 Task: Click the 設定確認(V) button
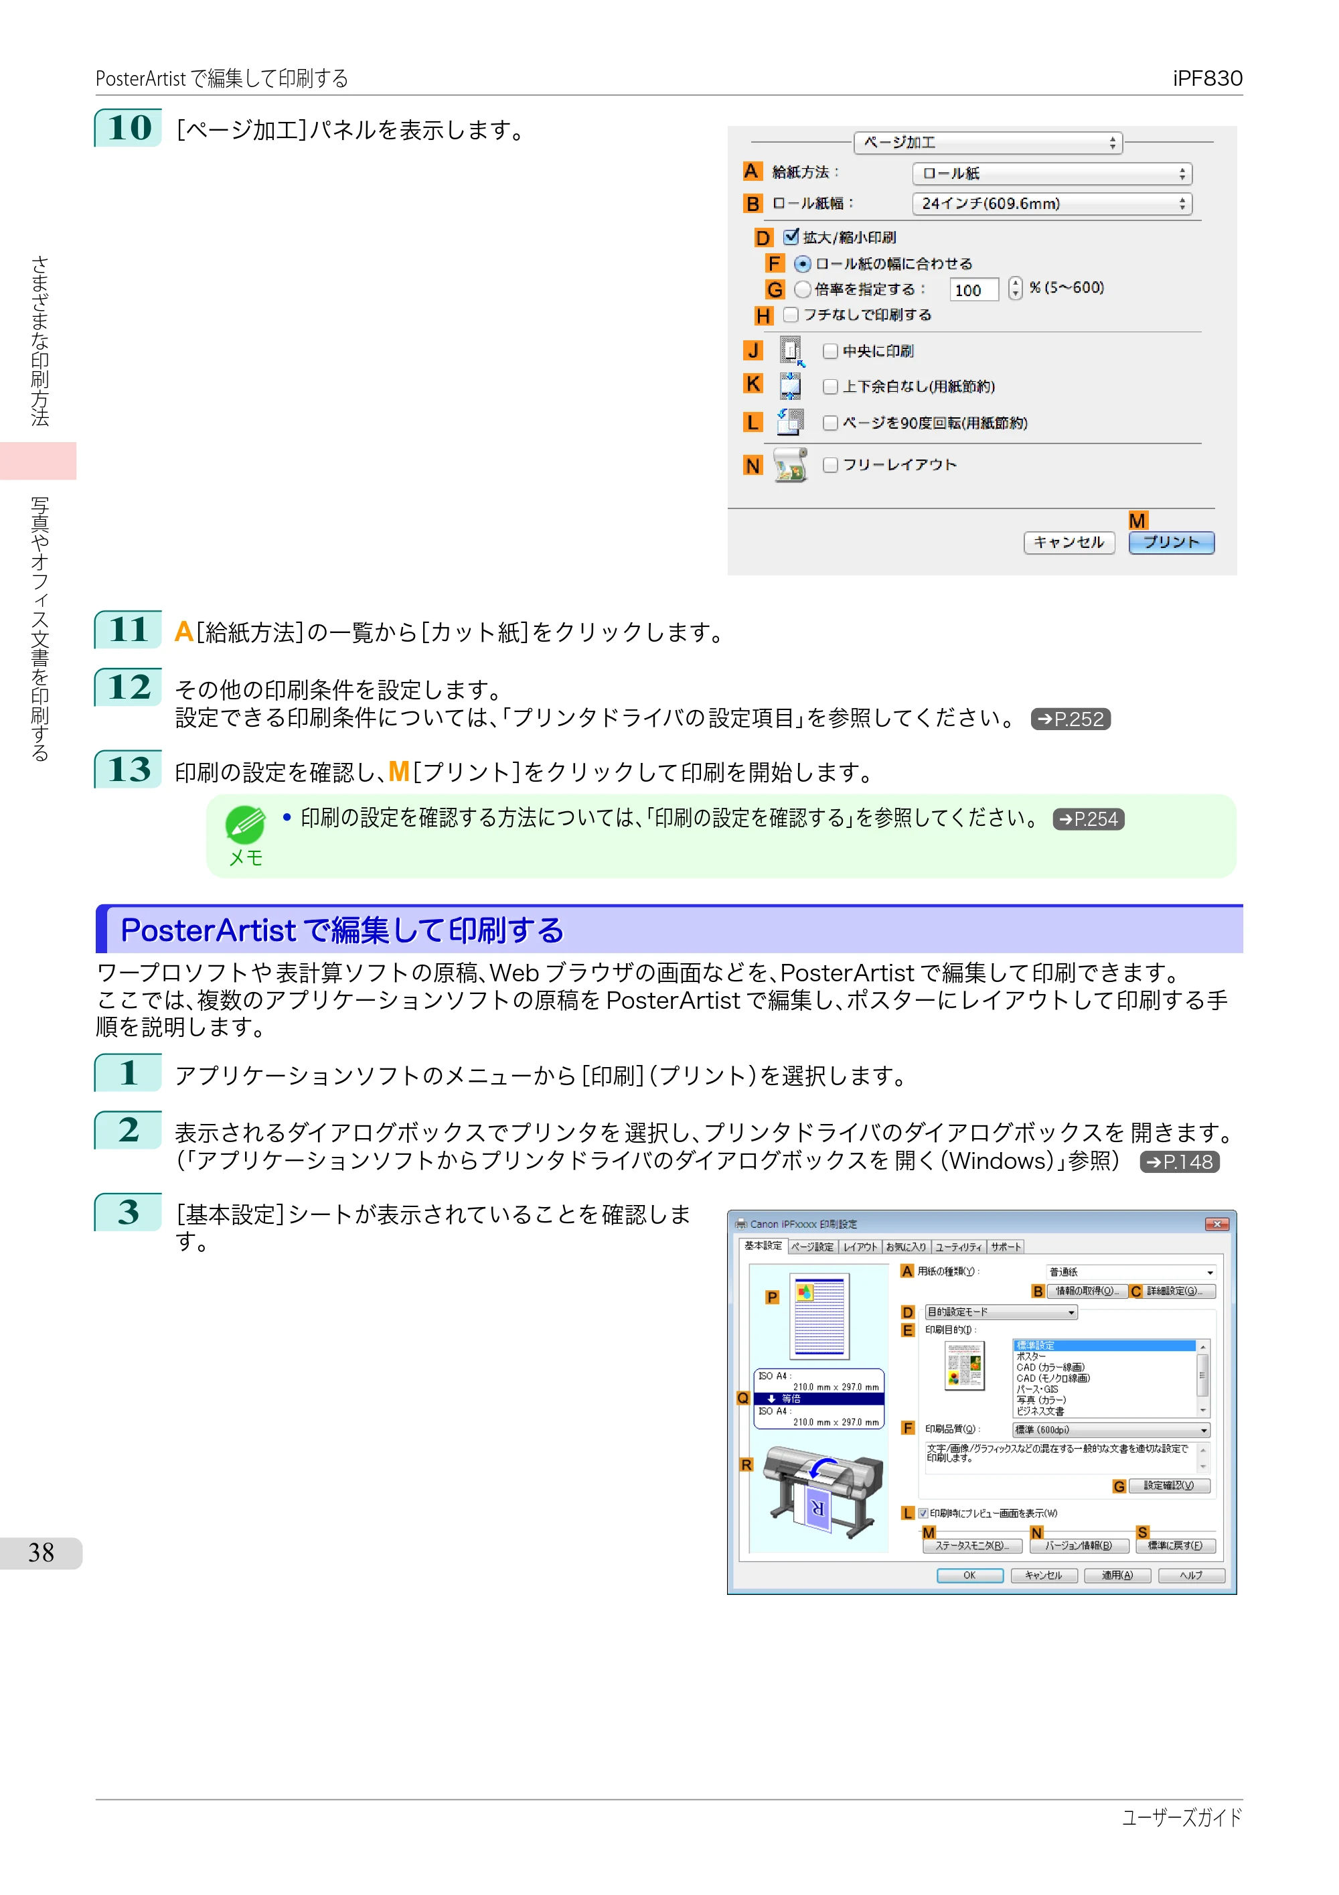pyautogui.click(x=1168, y=1486)
